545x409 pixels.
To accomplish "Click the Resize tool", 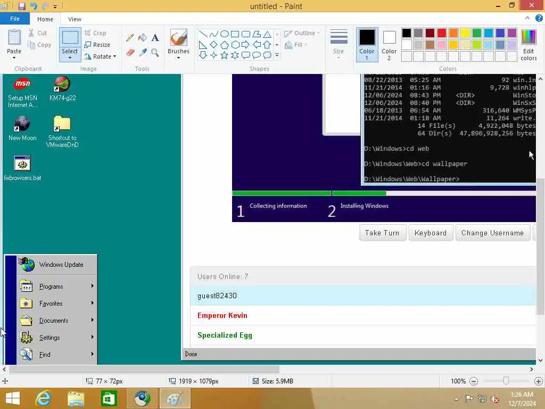I will [97, 45].
